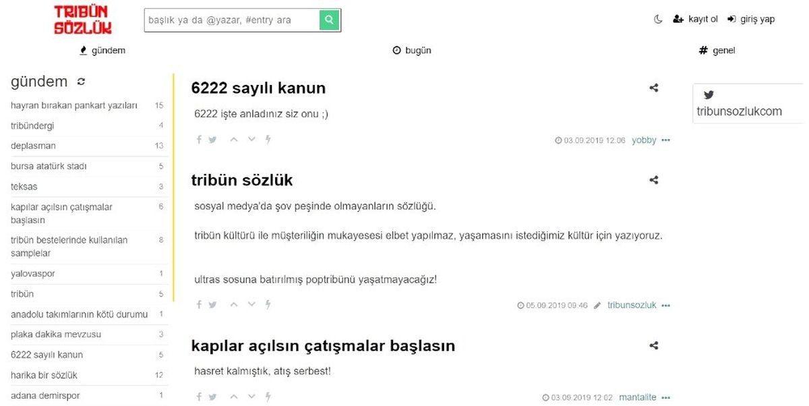Tweet tribunsozluk's entry via Twitter icon
Viewport: 809px width, 406px height.
click(x=212, y=305)
